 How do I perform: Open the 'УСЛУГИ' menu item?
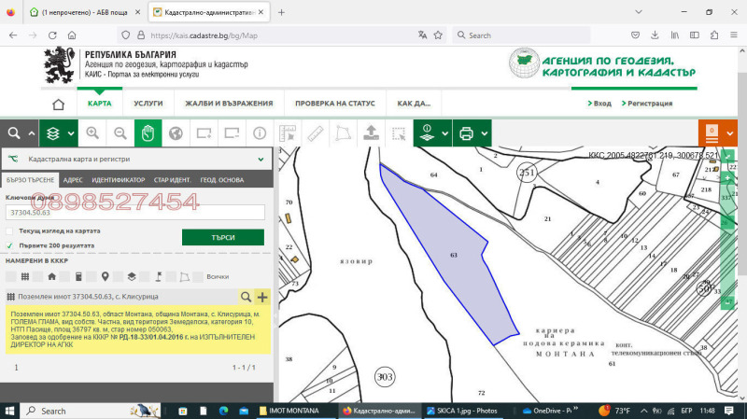(148, 104)
